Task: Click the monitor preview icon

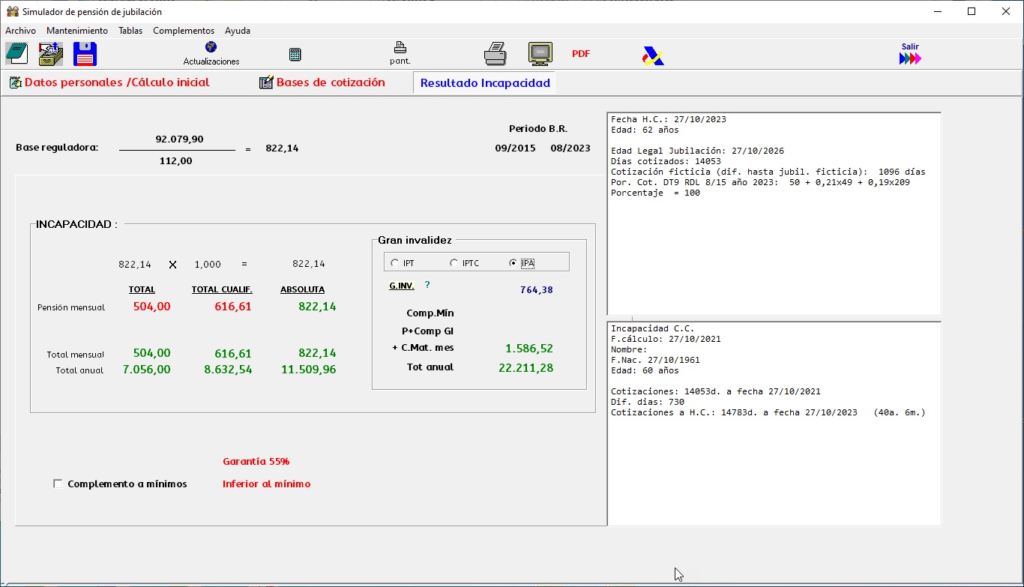Action: point(540,54)
